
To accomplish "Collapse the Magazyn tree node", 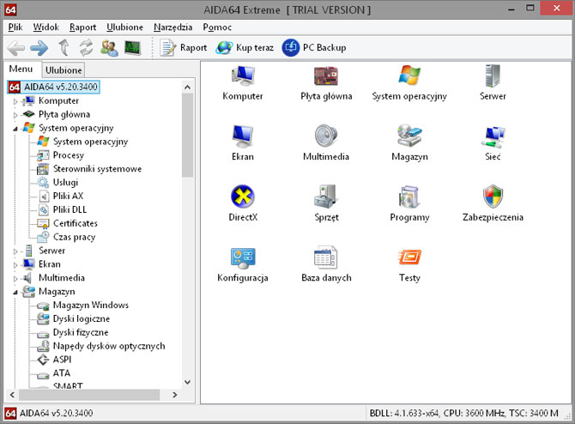I will point(15,292).
